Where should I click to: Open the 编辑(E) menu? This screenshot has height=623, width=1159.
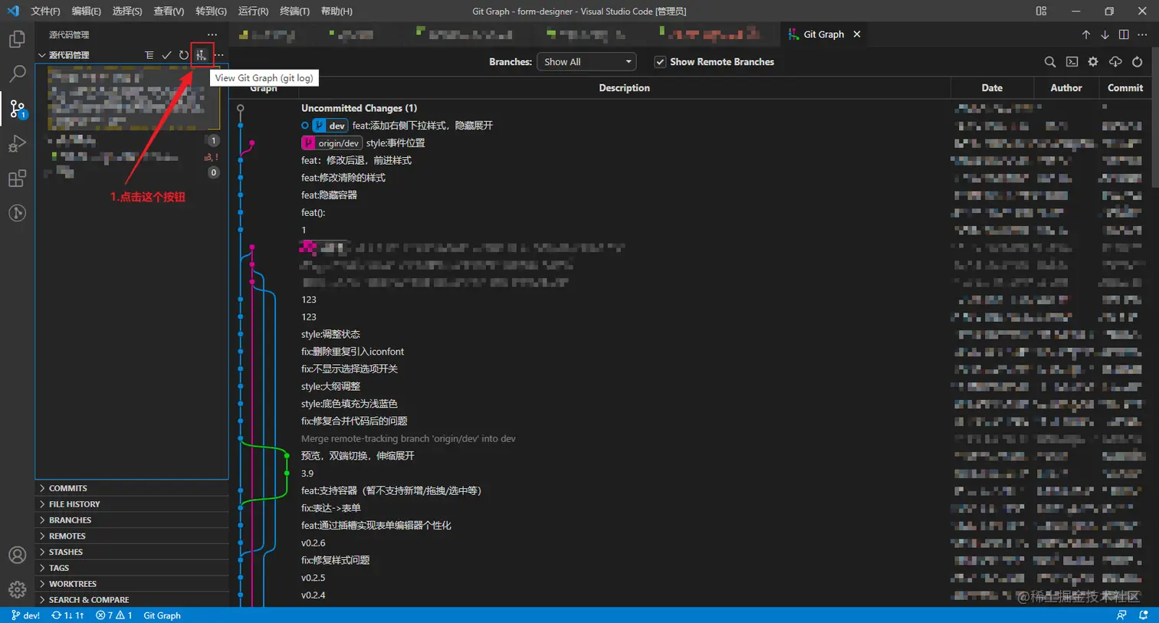click(x=86, y=11)
